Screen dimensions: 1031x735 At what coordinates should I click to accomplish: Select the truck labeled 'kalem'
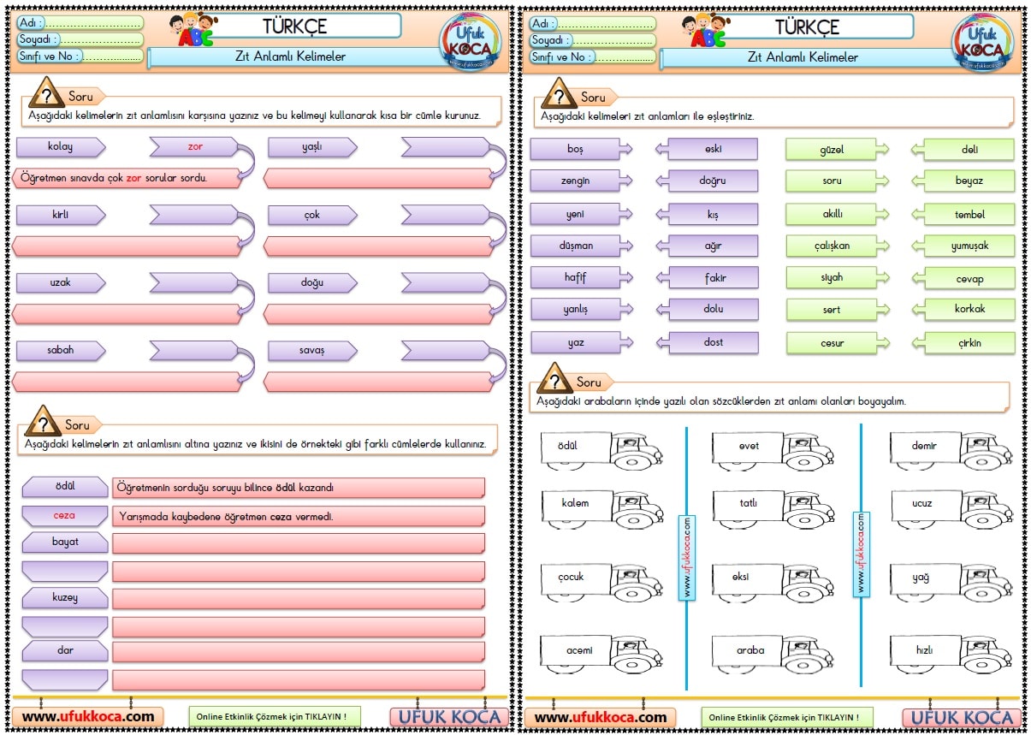click(601, 508)
